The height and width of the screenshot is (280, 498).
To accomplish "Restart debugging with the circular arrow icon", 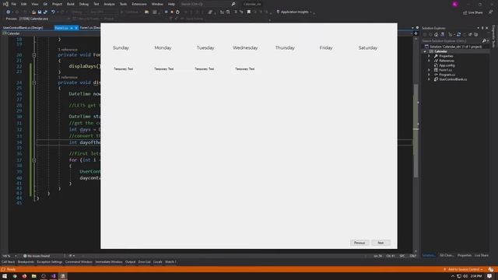I will (x=177, y=12).
